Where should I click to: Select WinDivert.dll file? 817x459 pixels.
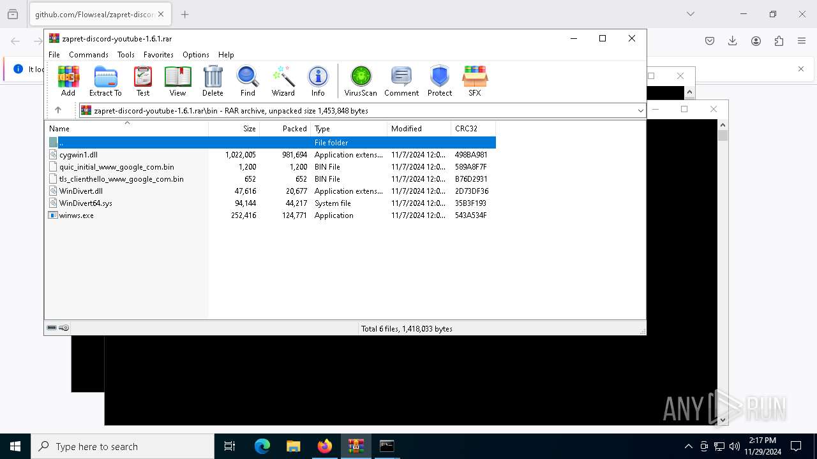click(271, 191)
